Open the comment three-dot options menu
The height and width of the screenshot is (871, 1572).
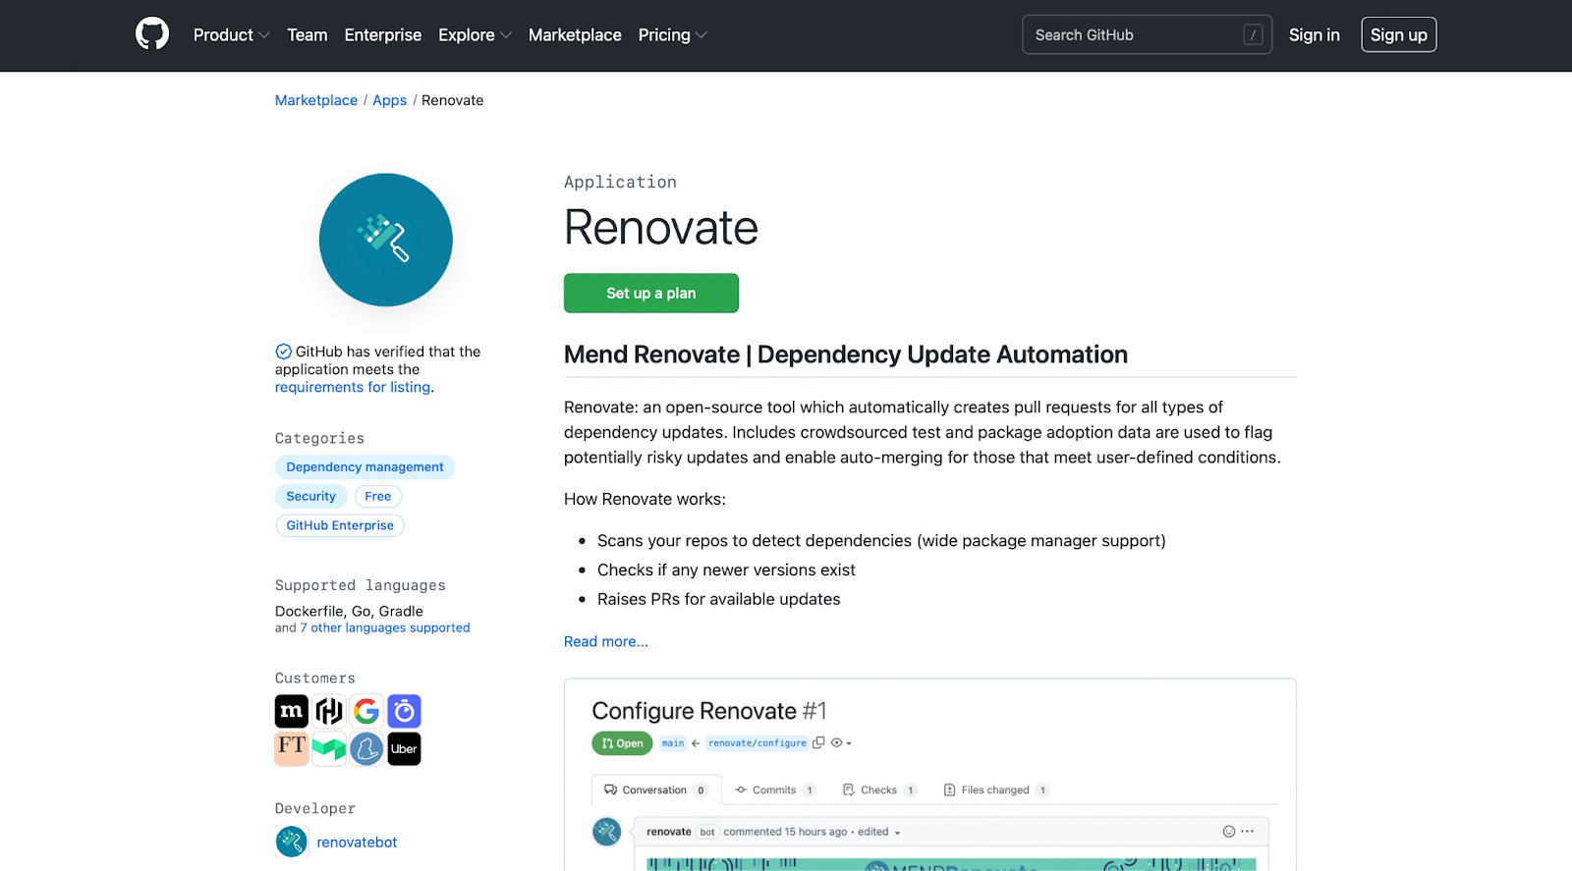click(1248, 831)
